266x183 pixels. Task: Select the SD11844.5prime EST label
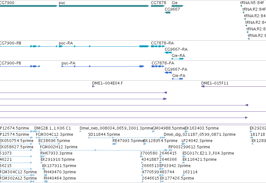(104, 135)
